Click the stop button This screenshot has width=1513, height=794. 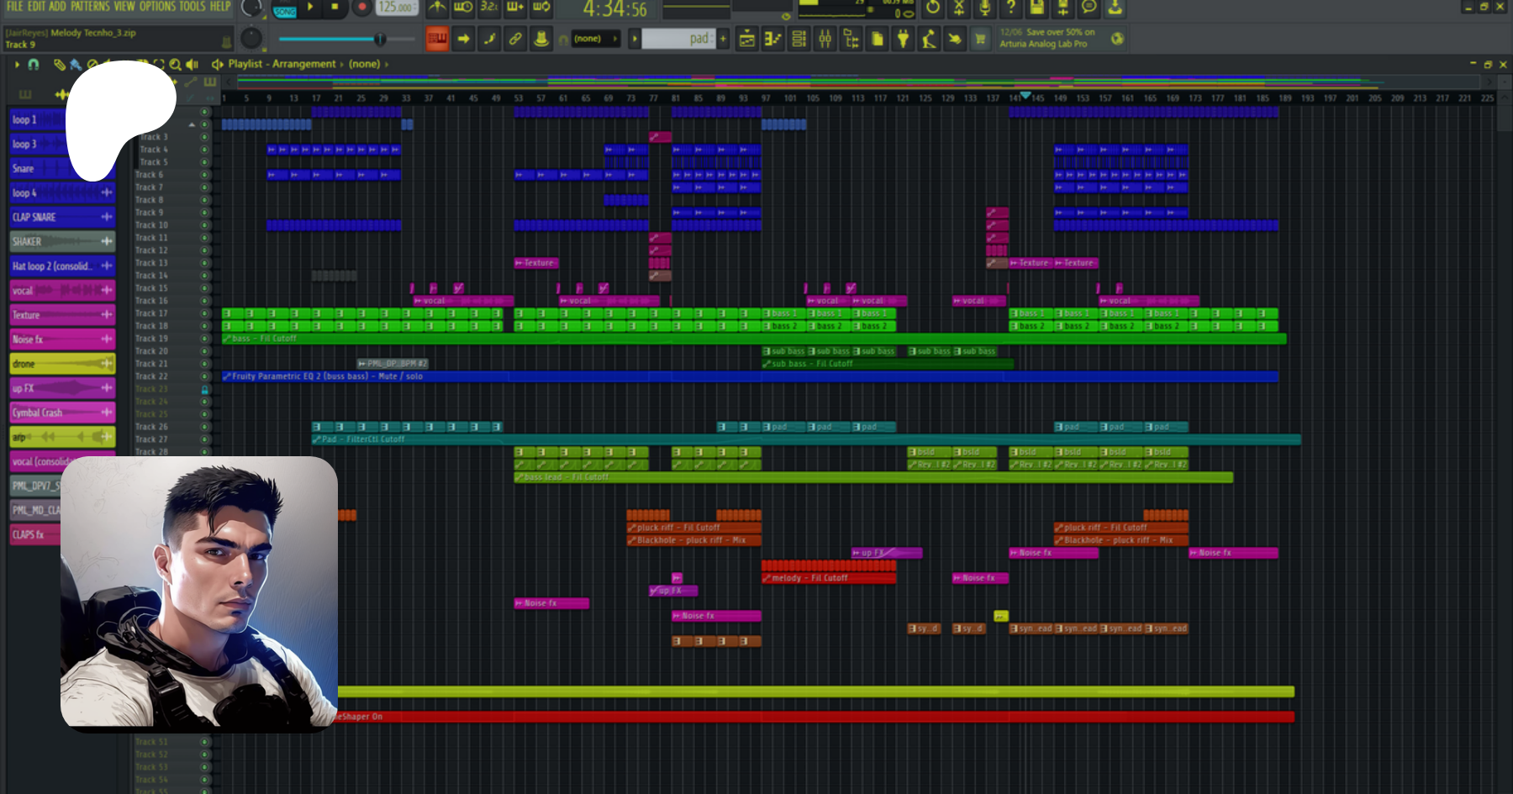pos(335,8)
